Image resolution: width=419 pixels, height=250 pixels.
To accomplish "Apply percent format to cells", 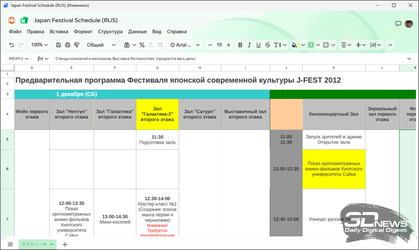I will tap(142, 45).
